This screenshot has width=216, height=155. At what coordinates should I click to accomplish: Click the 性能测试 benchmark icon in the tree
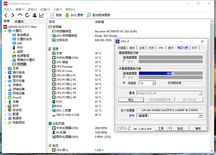coord(10,123)
